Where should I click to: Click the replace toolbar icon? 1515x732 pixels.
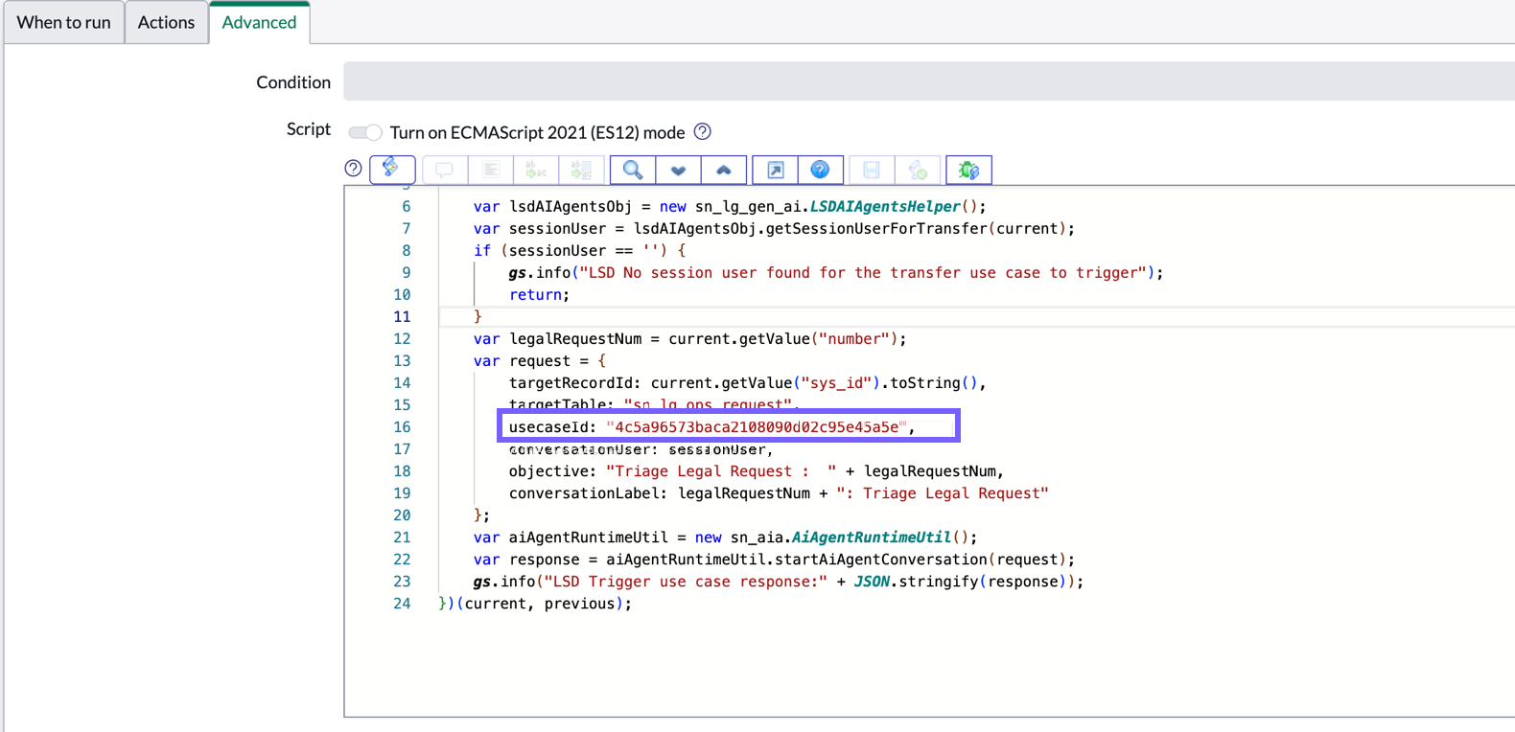click(536, 170)
